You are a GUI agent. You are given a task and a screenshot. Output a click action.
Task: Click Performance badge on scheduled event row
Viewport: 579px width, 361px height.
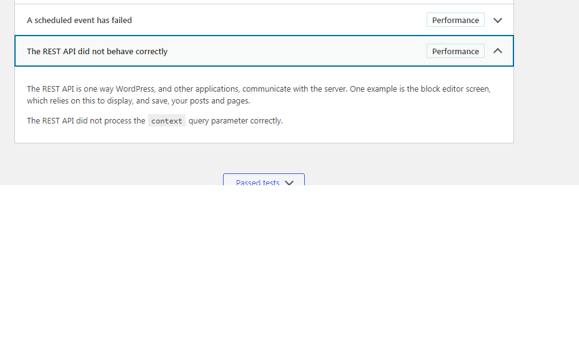455,20
